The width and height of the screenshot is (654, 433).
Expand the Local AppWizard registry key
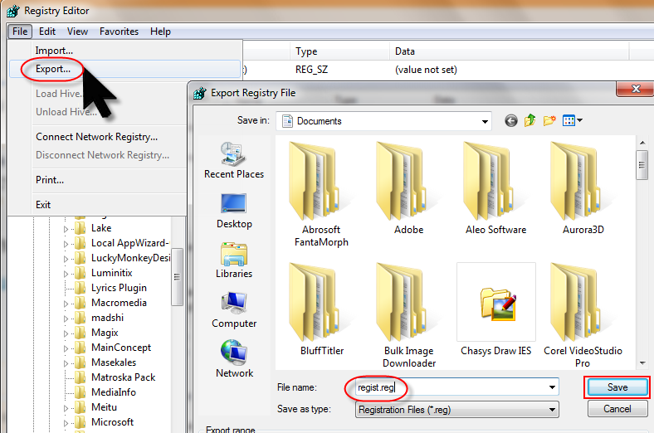(x=66, y=244)
